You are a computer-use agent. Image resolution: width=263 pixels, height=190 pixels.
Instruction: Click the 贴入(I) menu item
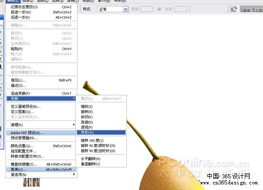click(x=41, y=54)
